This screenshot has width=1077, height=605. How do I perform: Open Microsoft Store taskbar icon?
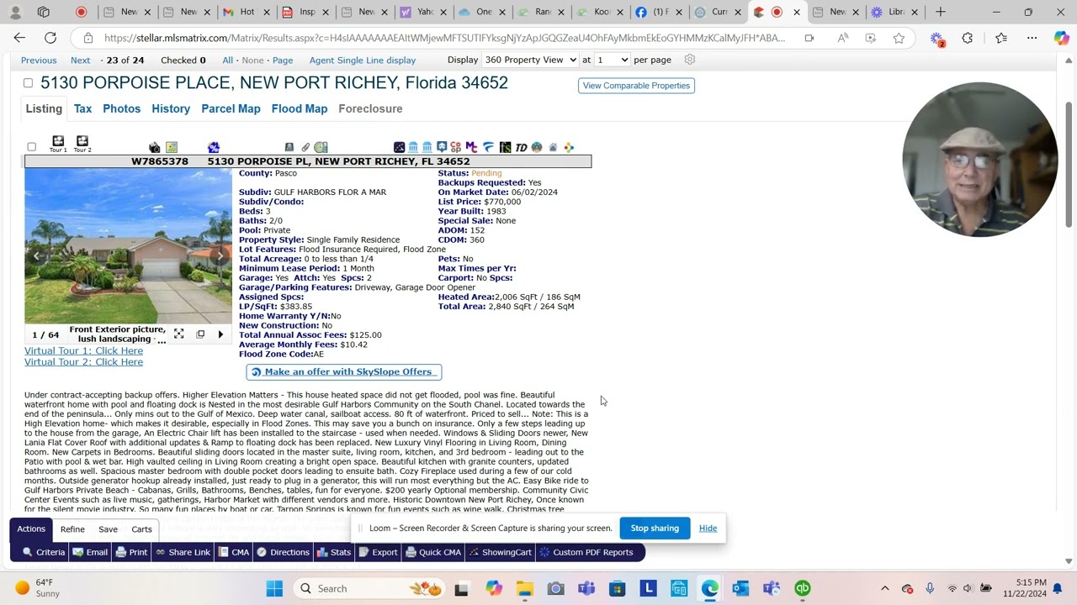click(617, 588)
